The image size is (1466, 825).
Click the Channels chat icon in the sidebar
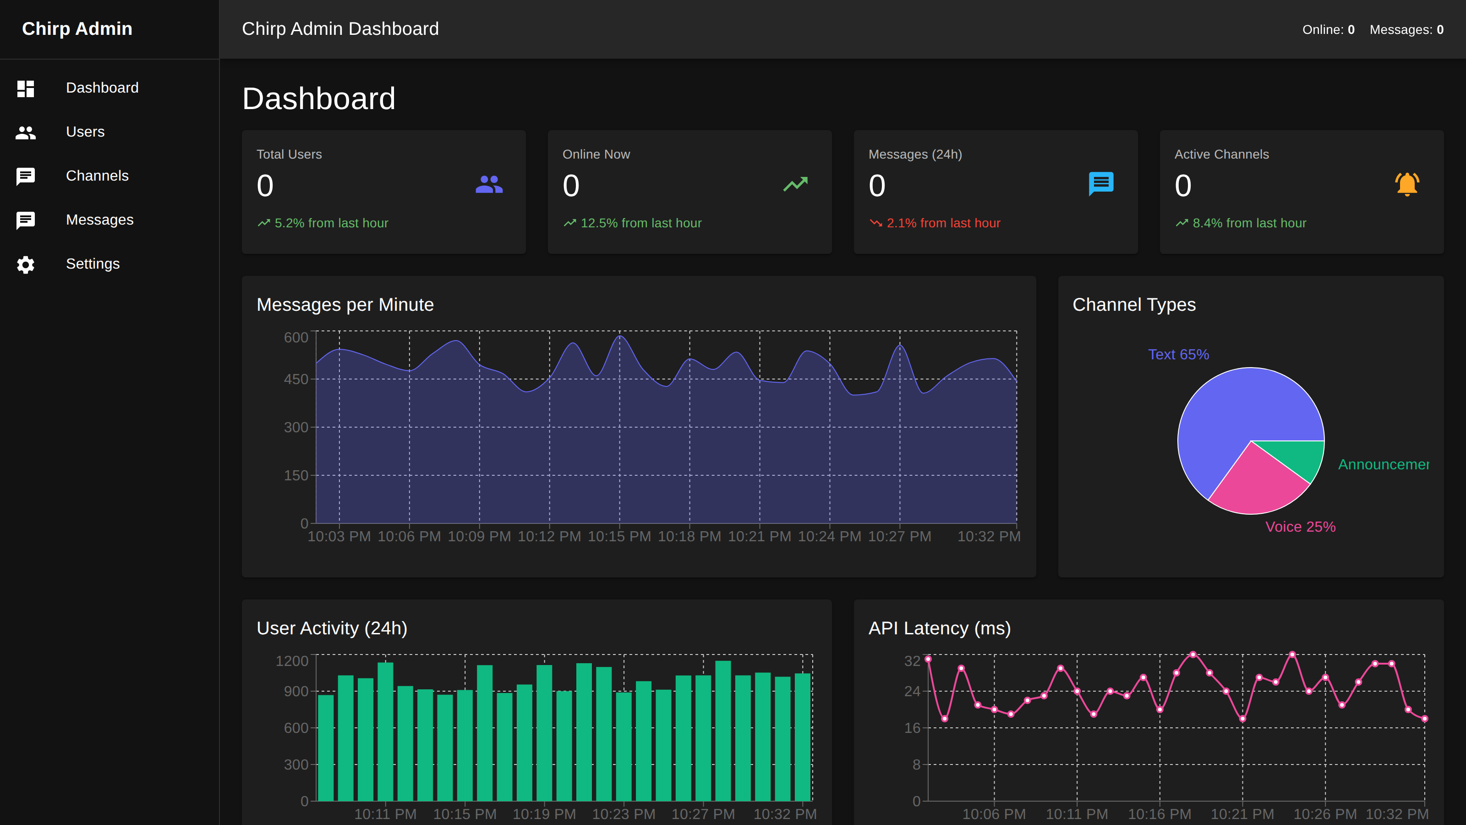click(26, 176)
